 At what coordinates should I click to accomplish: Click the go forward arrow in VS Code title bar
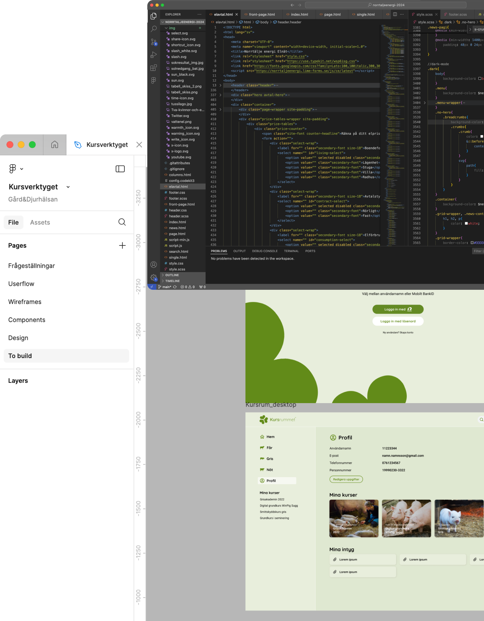[x=299, y=5]
